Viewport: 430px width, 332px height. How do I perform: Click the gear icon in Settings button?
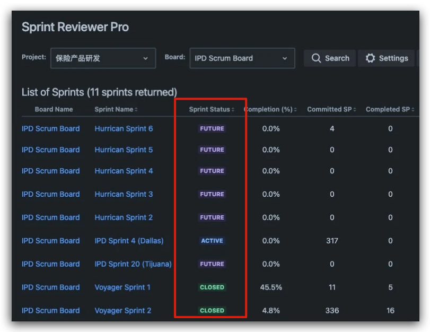pyautogui.click(x=370, y=58)
